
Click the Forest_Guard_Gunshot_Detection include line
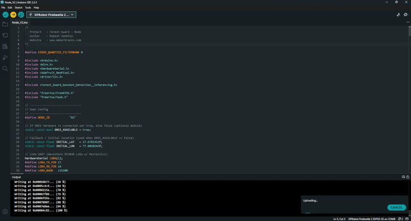71,85
